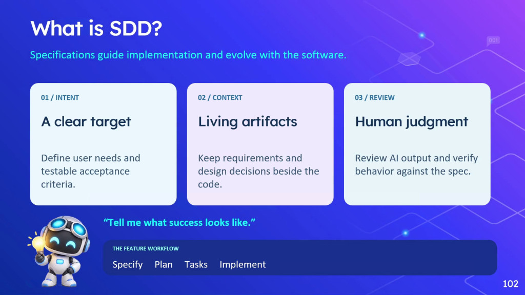This screenshot has height=295, width=525.
Task: Click the subtitle about specifications guiding implementation
Action: click(x=188, y=55)
